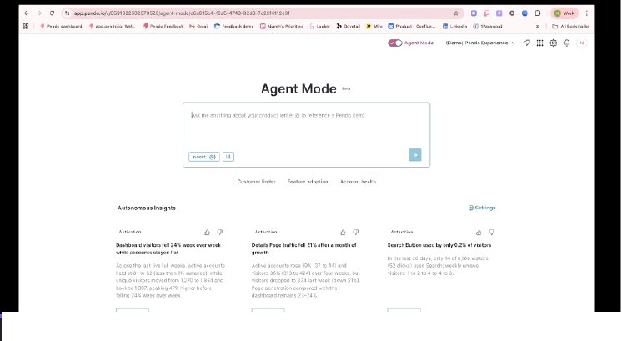Open the Pendo Feedback bookmark
Viewport: 622px width, 341px height.
[163, 26]
